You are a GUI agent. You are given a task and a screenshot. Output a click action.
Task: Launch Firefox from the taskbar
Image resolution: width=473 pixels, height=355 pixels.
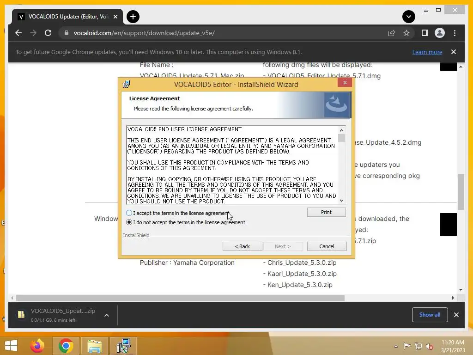tap(37, 346)
